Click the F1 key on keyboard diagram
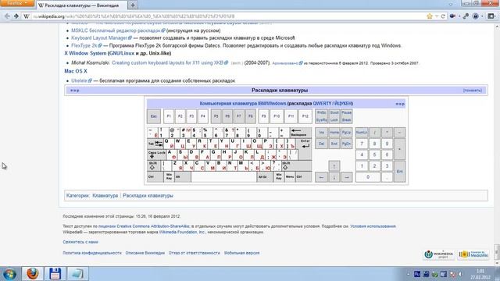The width and height of the screenshot is (500, 281). click(169, 116)
